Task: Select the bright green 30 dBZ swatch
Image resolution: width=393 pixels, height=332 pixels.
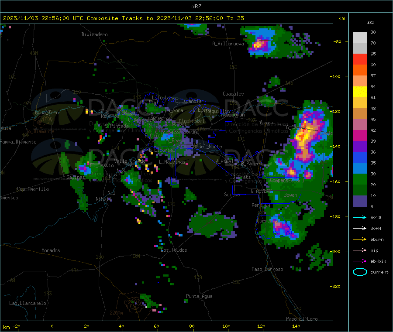Action: [x=360, y=179]
